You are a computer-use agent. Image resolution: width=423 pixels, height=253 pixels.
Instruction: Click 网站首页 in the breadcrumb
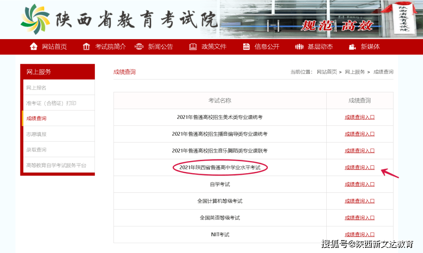[x=327, y=72]
